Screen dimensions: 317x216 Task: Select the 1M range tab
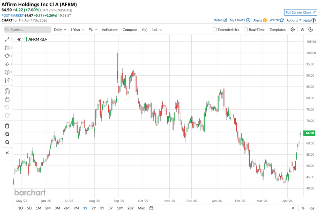click(38, 208)
